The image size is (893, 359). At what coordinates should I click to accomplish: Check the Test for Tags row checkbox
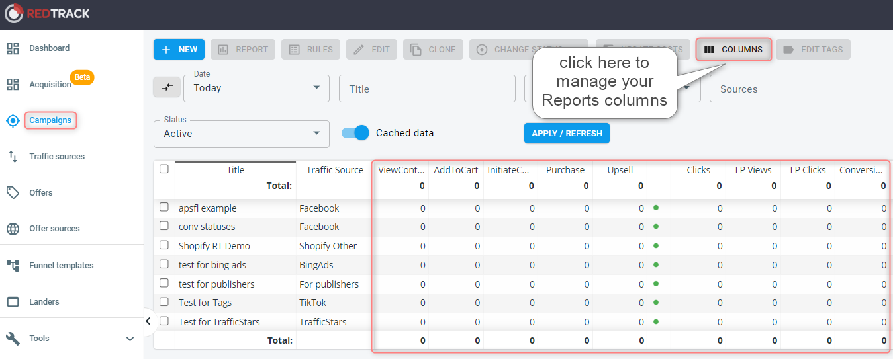[164, 302]
